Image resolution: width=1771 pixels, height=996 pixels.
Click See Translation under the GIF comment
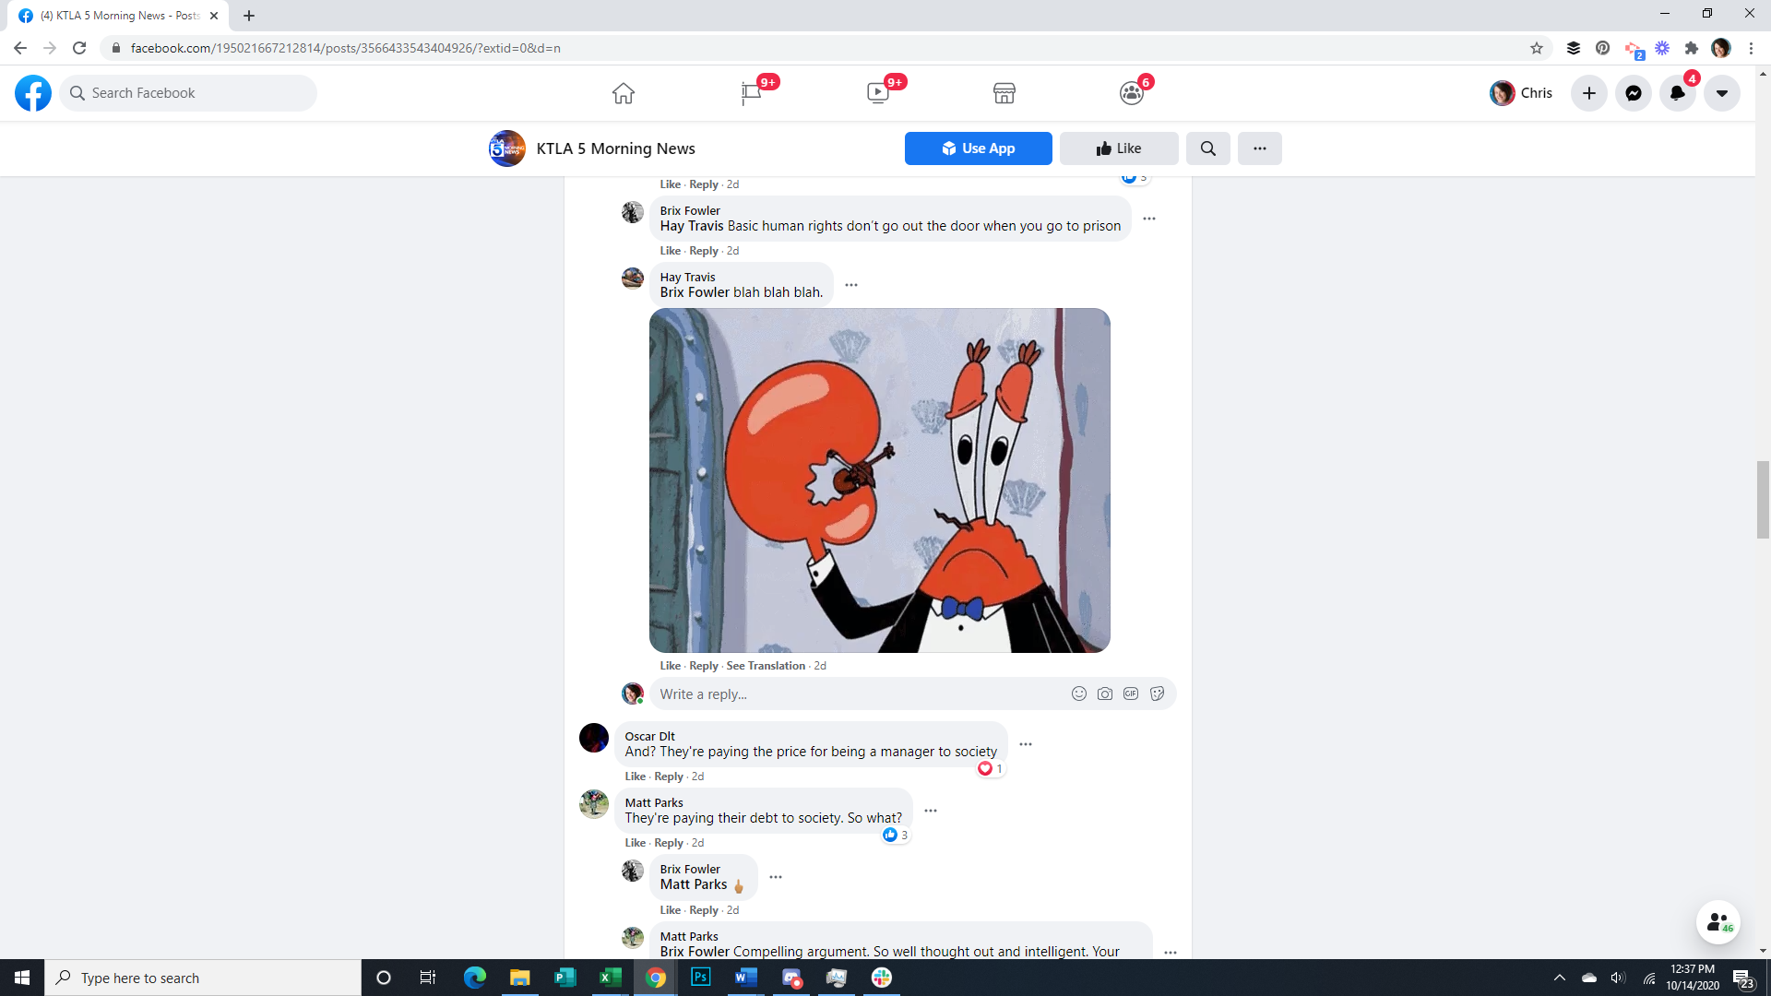tap(766, 666)
